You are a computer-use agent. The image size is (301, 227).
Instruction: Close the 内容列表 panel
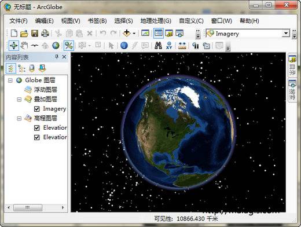point(64,57)
